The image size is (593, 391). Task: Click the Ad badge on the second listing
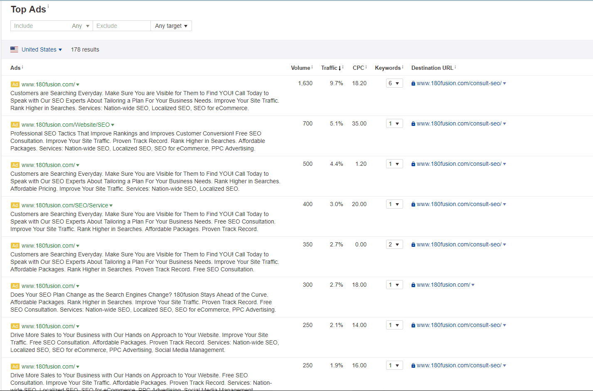(15, 124)
